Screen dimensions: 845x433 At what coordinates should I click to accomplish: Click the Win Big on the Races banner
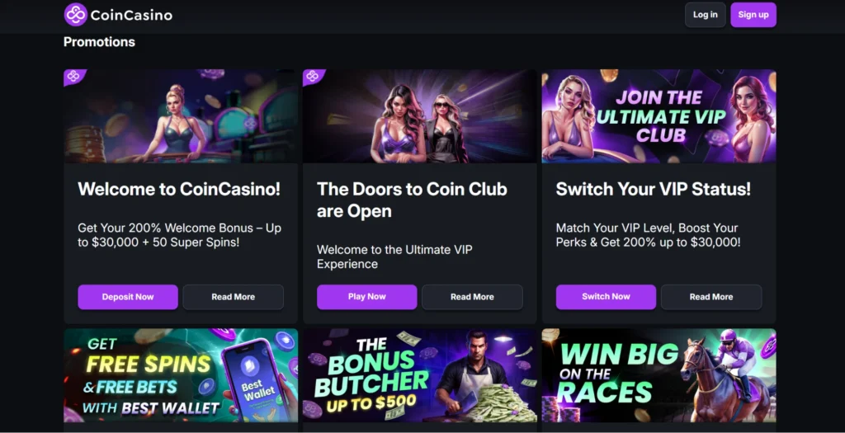point(659,375)
